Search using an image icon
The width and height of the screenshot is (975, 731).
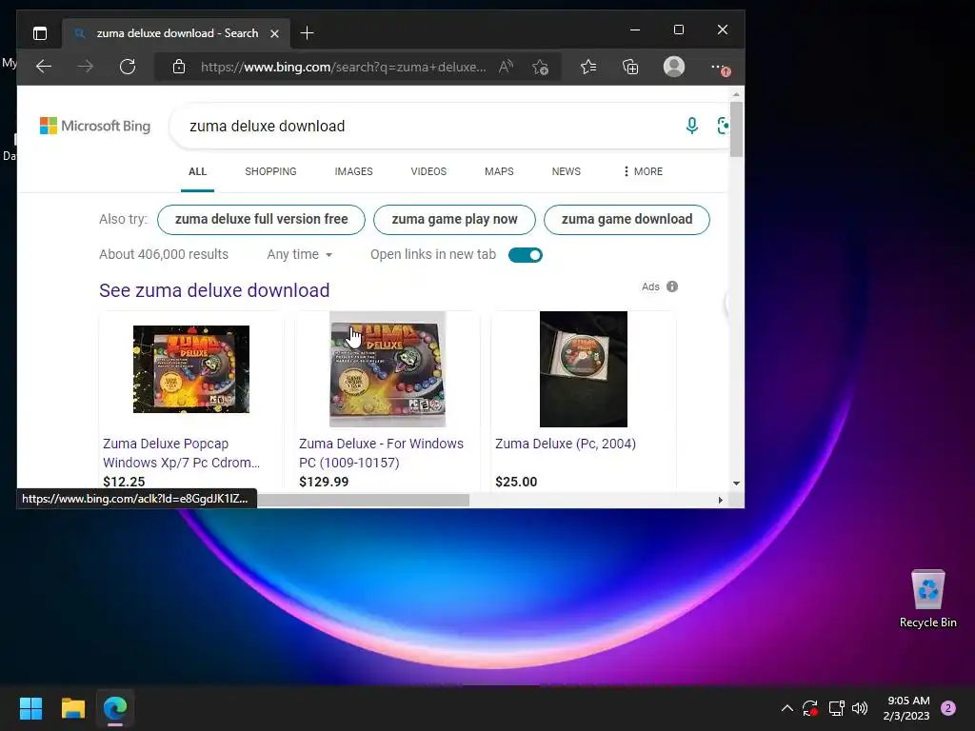(723, 126)
